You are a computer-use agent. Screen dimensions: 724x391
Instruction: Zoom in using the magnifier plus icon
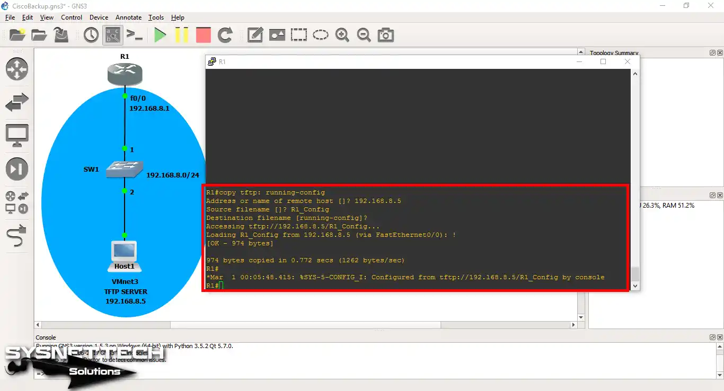(342, 35)
